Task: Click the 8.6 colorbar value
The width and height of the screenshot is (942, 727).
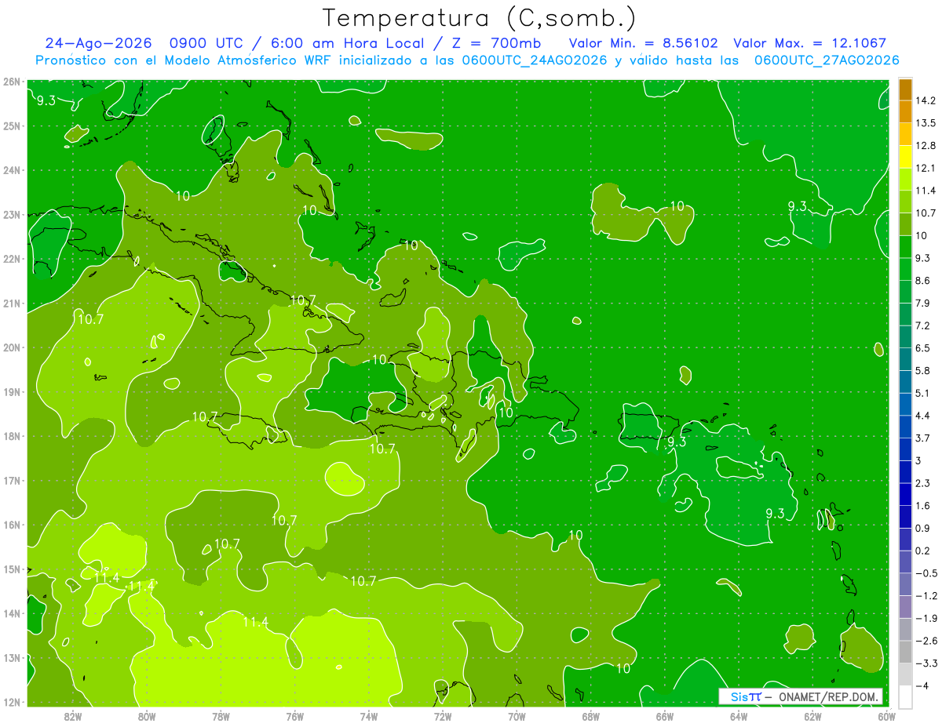Action: click(x=923, y=280)
